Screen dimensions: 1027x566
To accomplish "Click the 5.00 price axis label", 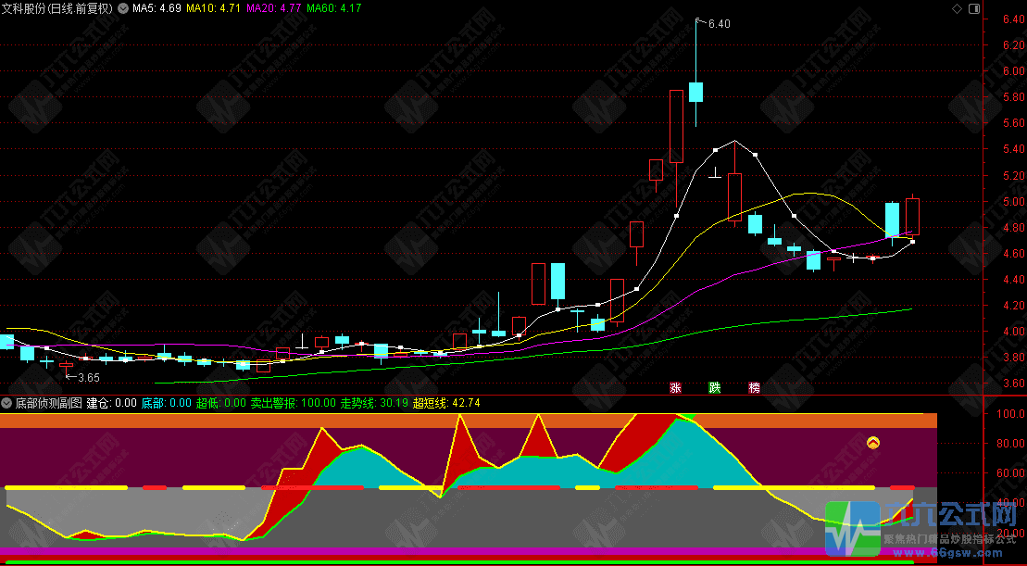I will point(1013,202).
